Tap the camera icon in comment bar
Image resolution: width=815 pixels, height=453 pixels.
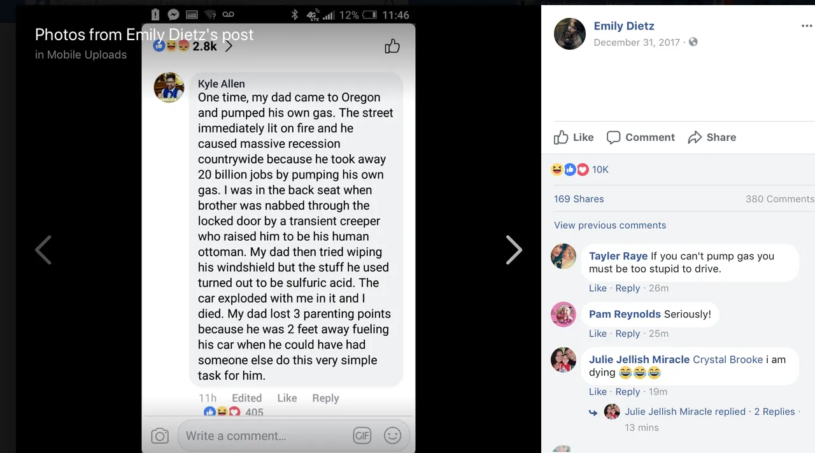[160, 436]
